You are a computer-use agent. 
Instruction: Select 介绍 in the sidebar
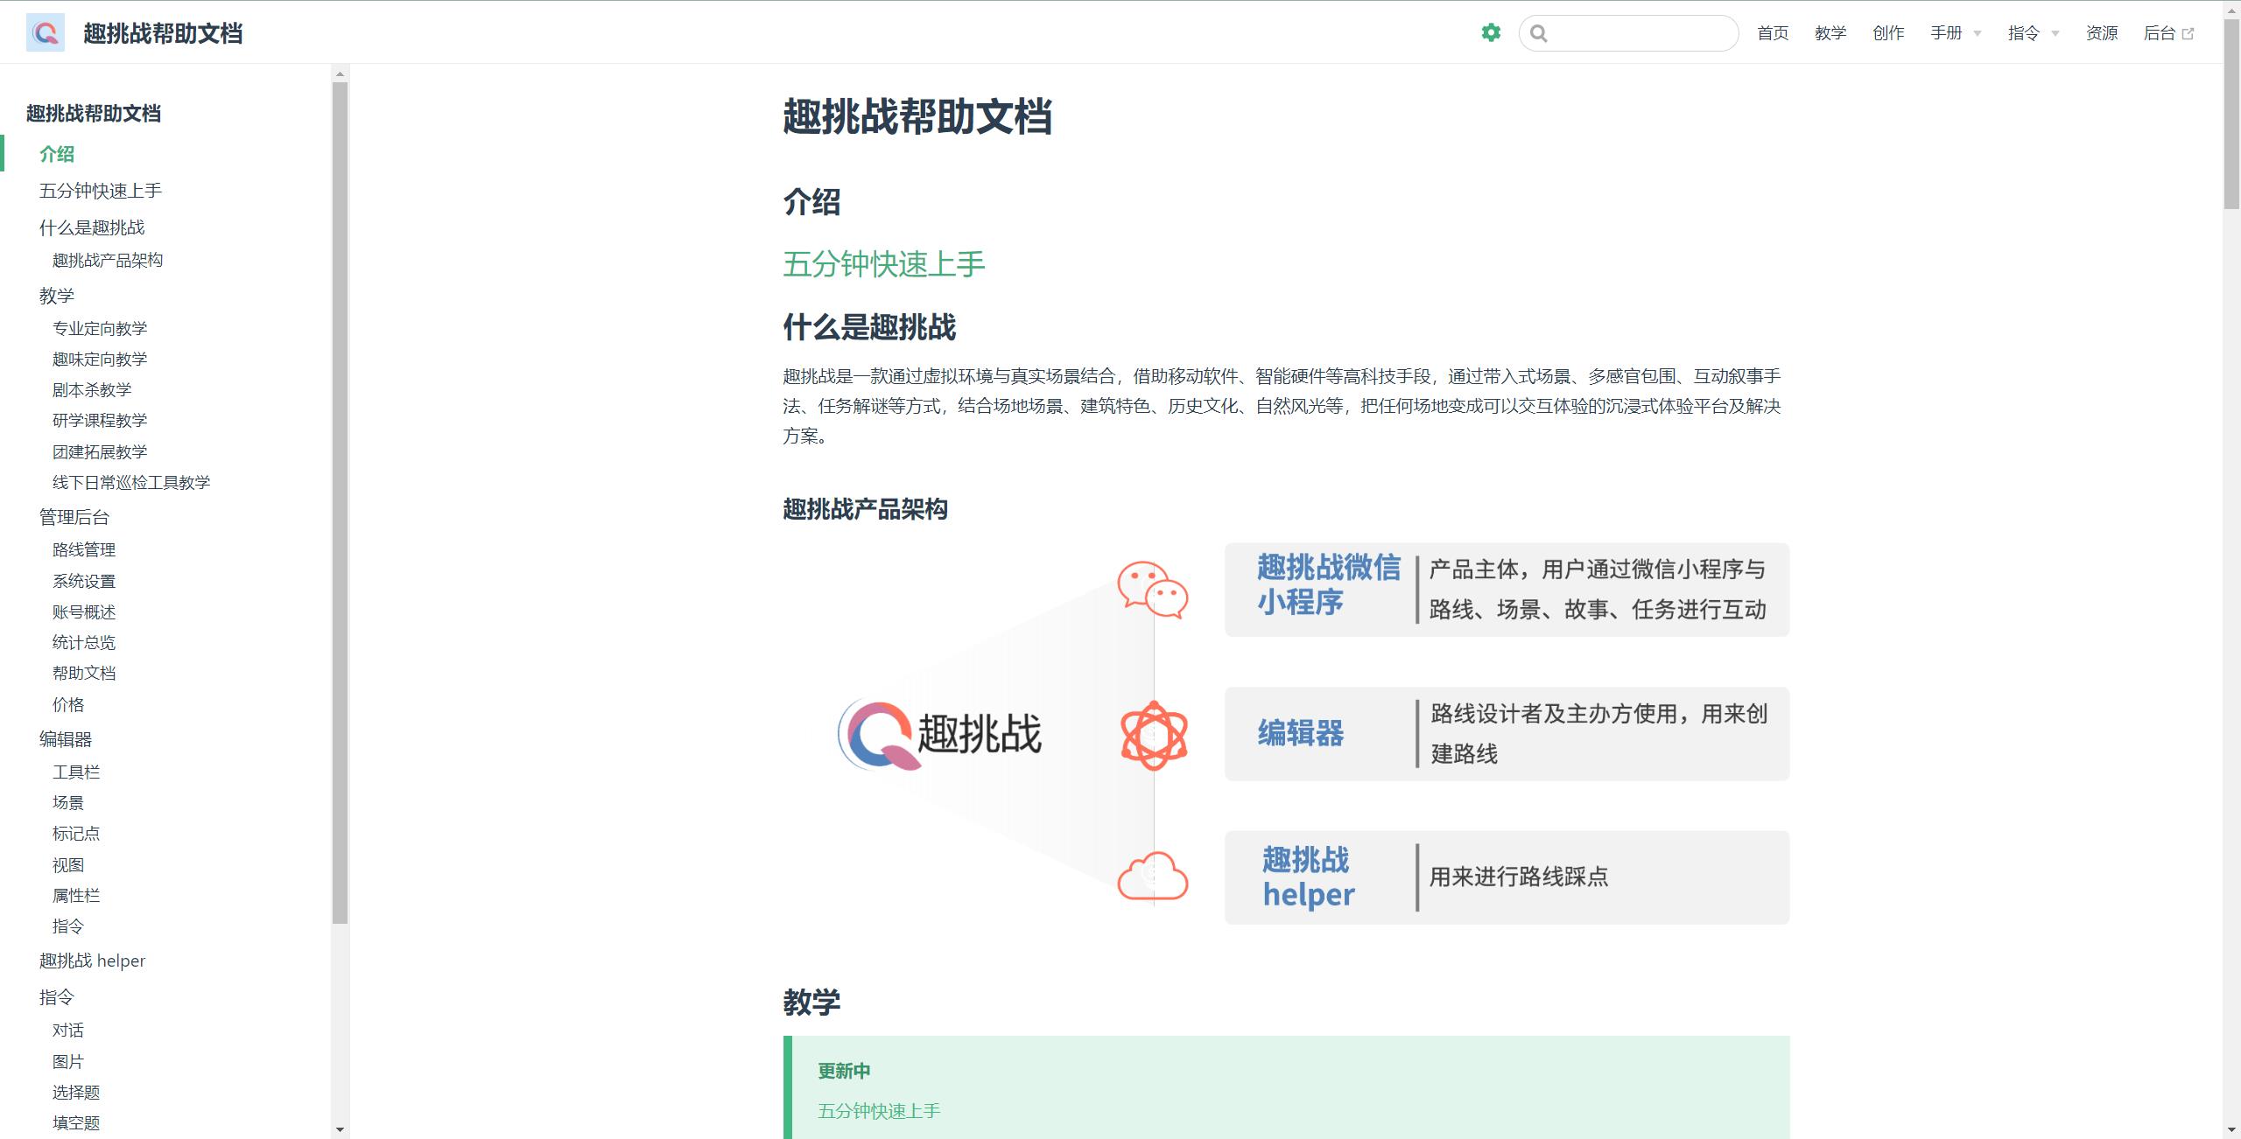56,154
